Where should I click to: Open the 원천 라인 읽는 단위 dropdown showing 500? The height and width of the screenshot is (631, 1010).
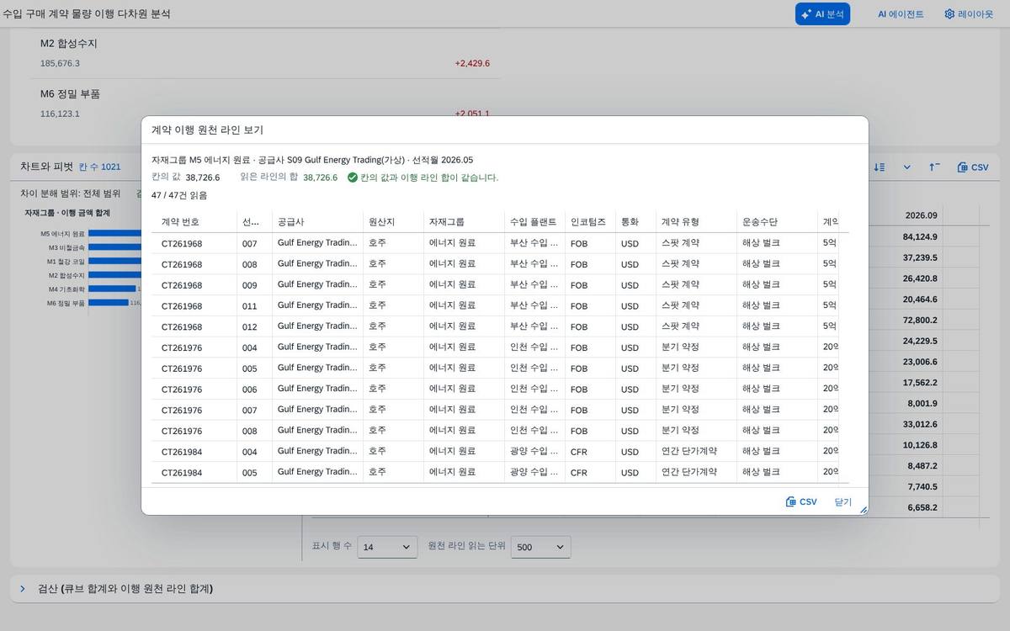click(x=541, y=547)
